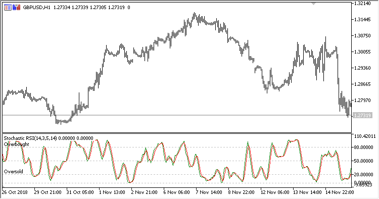Select the 80.00000 indicator level value

pyautogui.click(x=363, y=147)
